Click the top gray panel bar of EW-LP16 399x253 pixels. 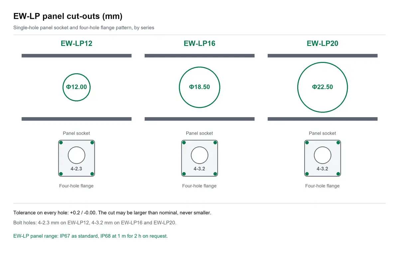tap(199, 56)
